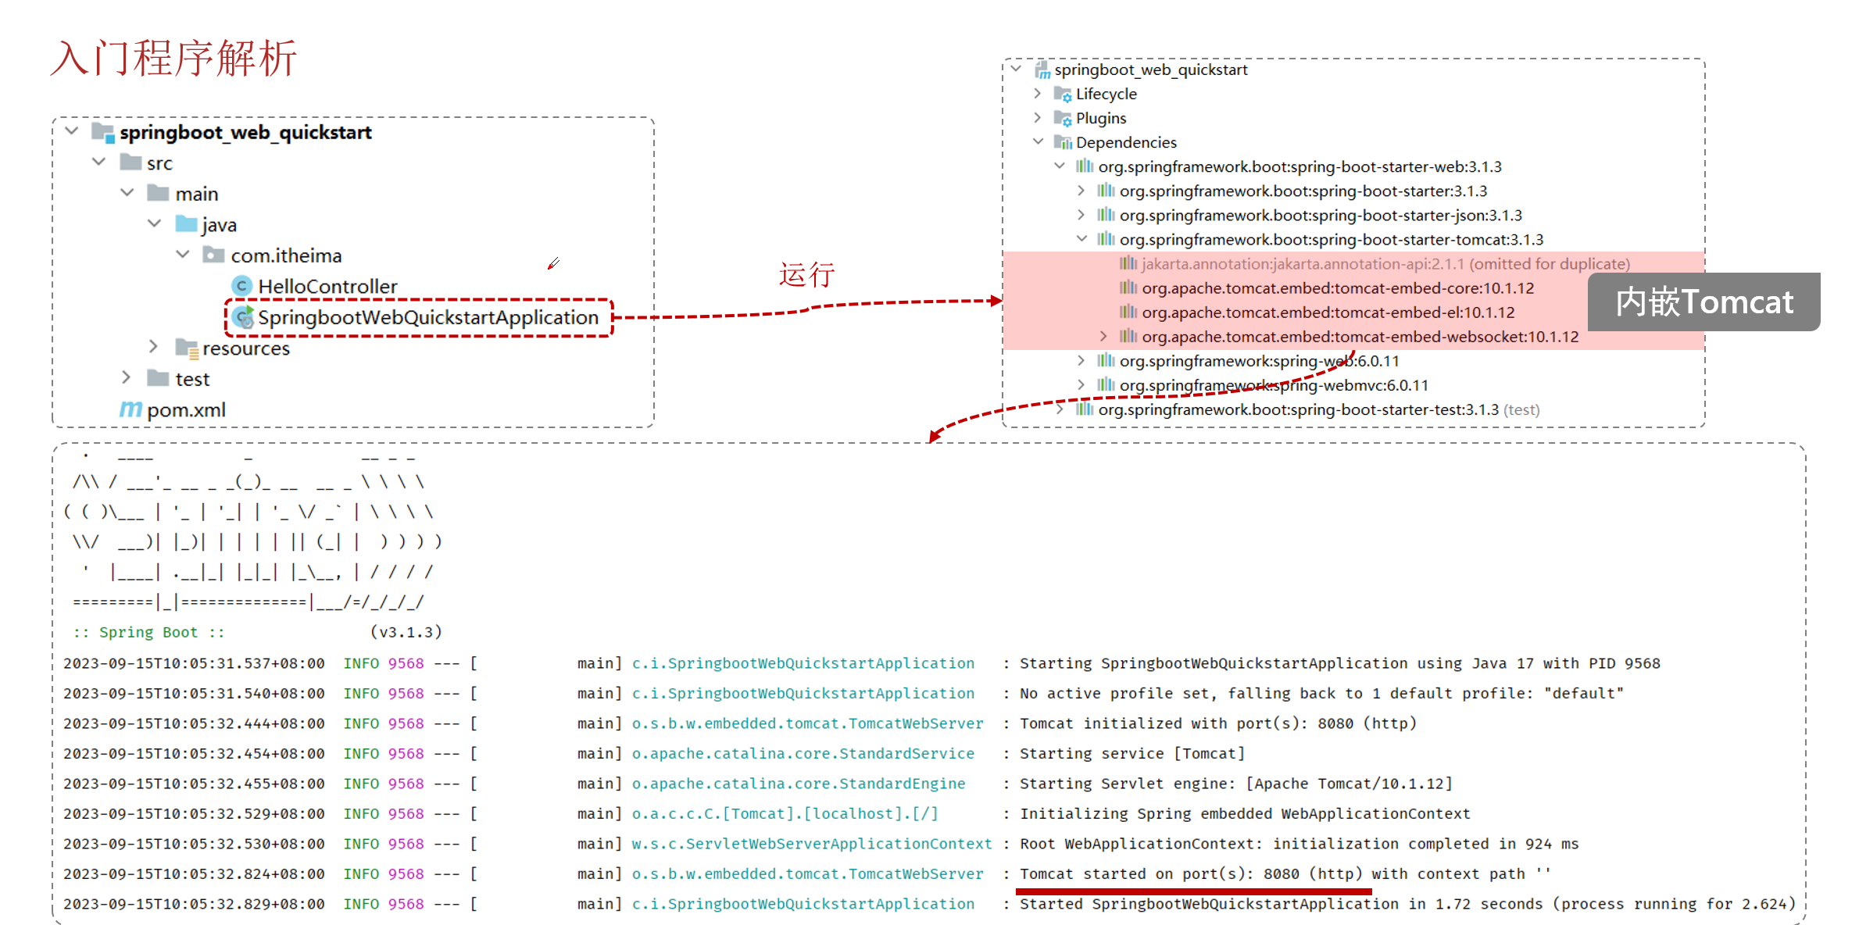
Task: Expand the resources folder arrow
Action: point(154,346)
